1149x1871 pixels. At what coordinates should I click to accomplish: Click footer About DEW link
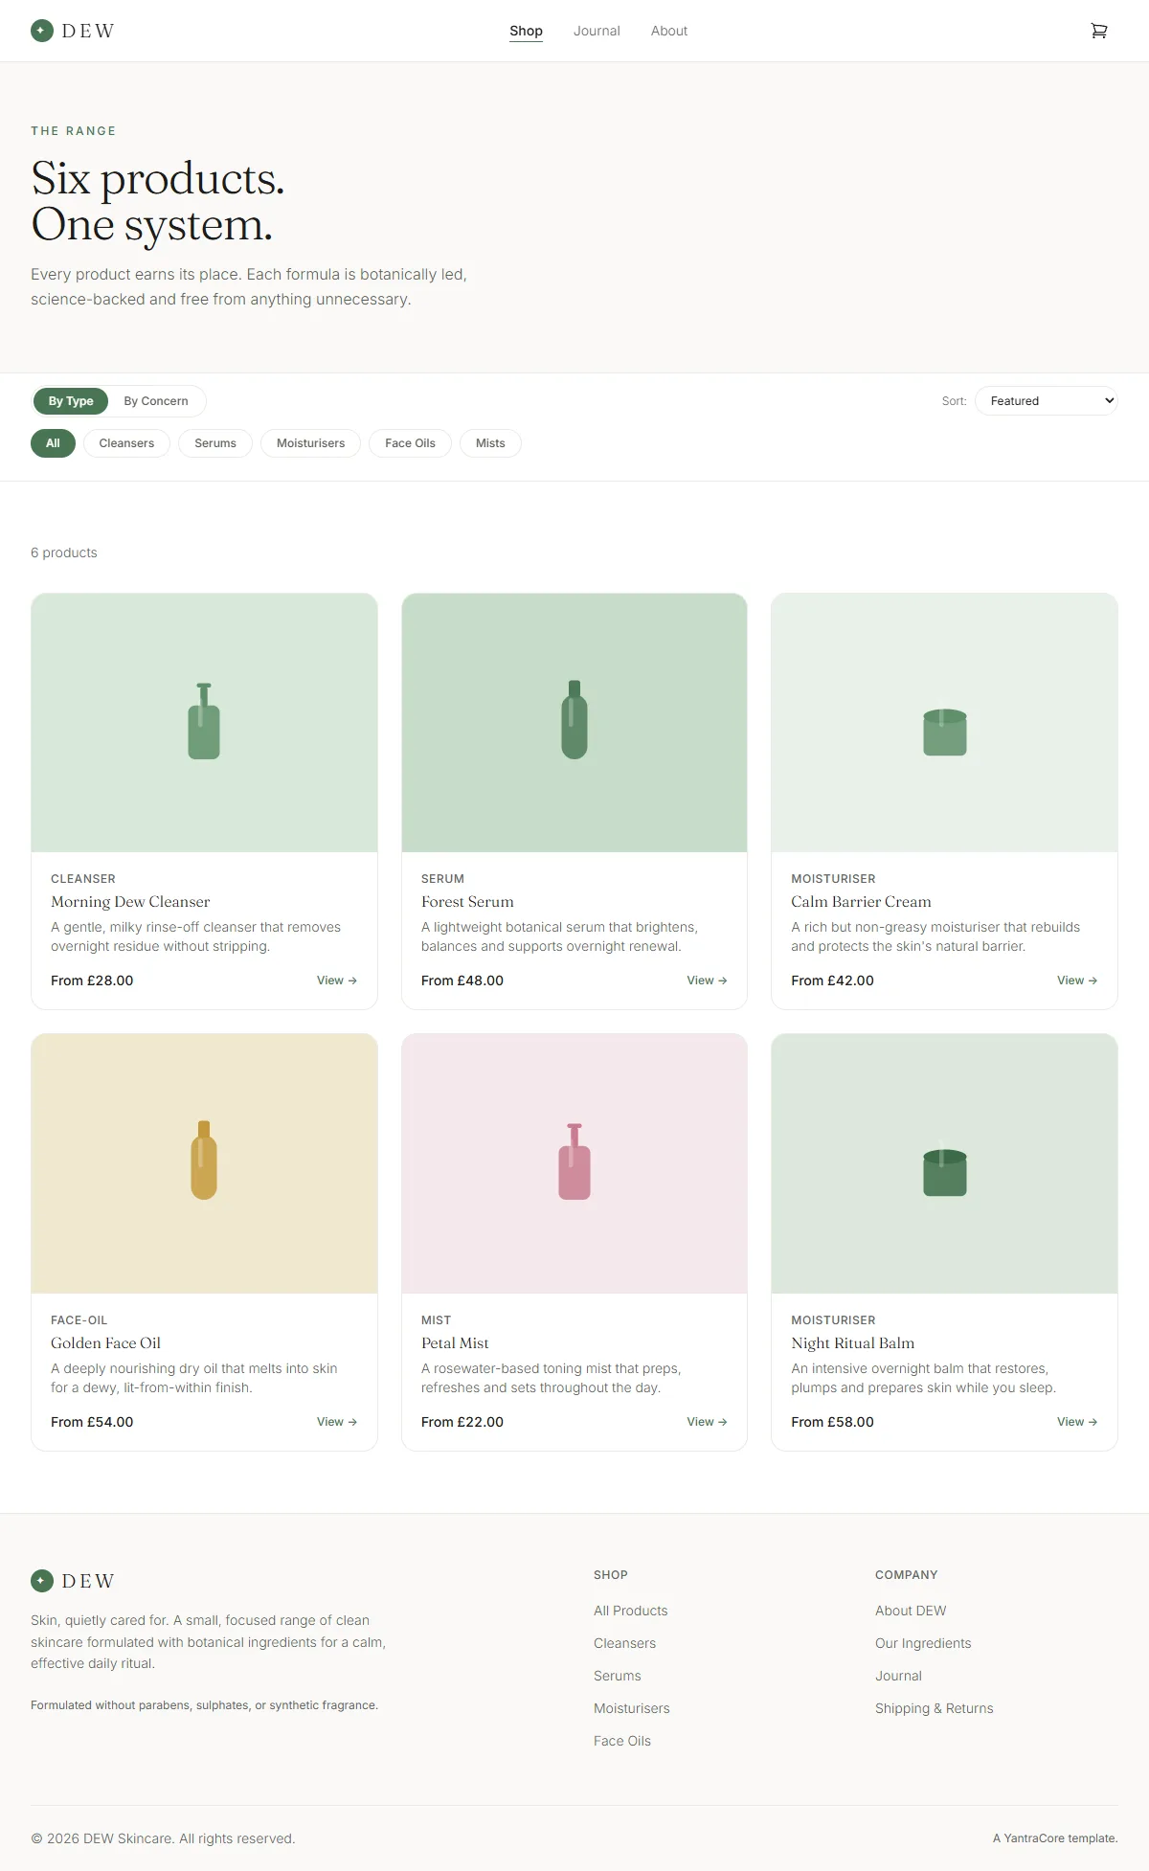[911, 1611]
